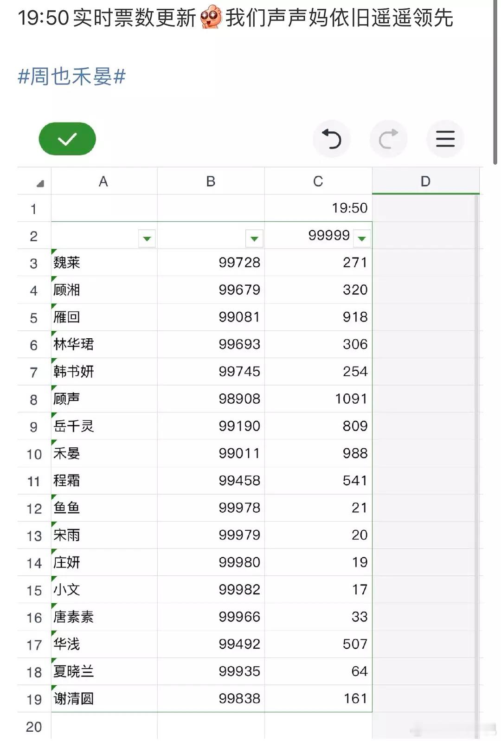Open filter dropdown in column A
This screenshot has width=501, height=741.
(x=147, y=238)
